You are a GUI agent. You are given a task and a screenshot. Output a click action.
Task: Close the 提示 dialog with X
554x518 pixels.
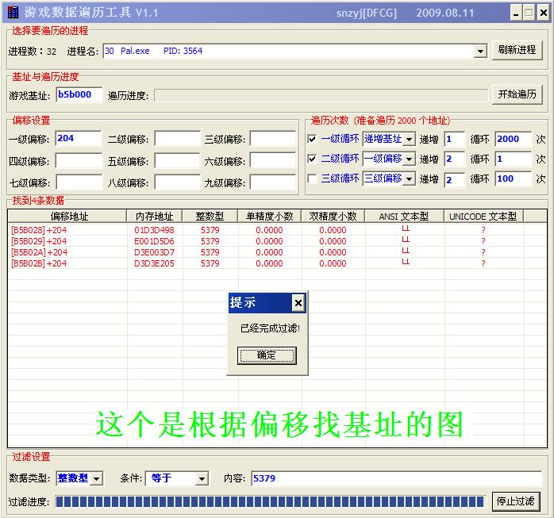[x=298, y=303]
